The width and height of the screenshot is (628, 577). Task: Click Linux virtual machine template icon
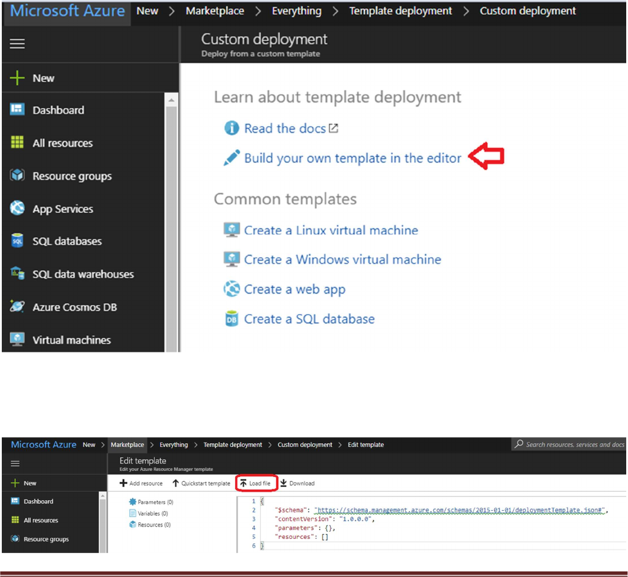coord(231,230)
